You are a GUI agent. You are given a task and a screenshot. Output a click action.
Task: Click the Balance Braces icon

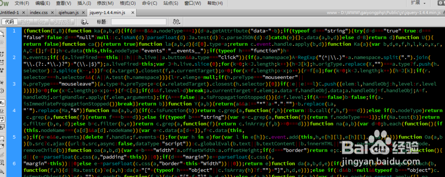point(2,91)
